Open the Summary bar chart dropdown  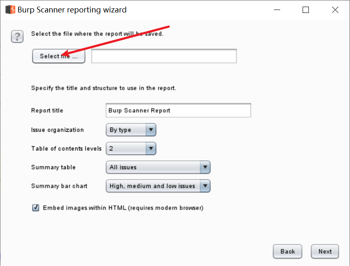(x=158, y=186)
